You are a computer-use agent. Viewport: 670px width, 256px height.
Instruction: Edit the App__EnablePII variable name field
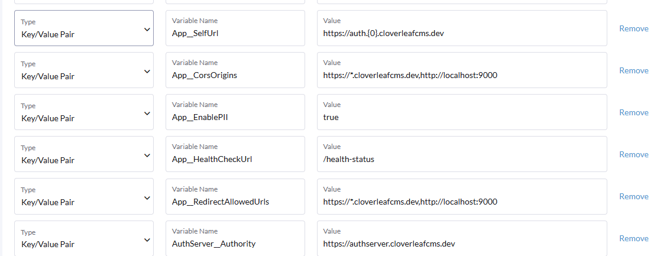pyautogui.click(x=235, y=112)
